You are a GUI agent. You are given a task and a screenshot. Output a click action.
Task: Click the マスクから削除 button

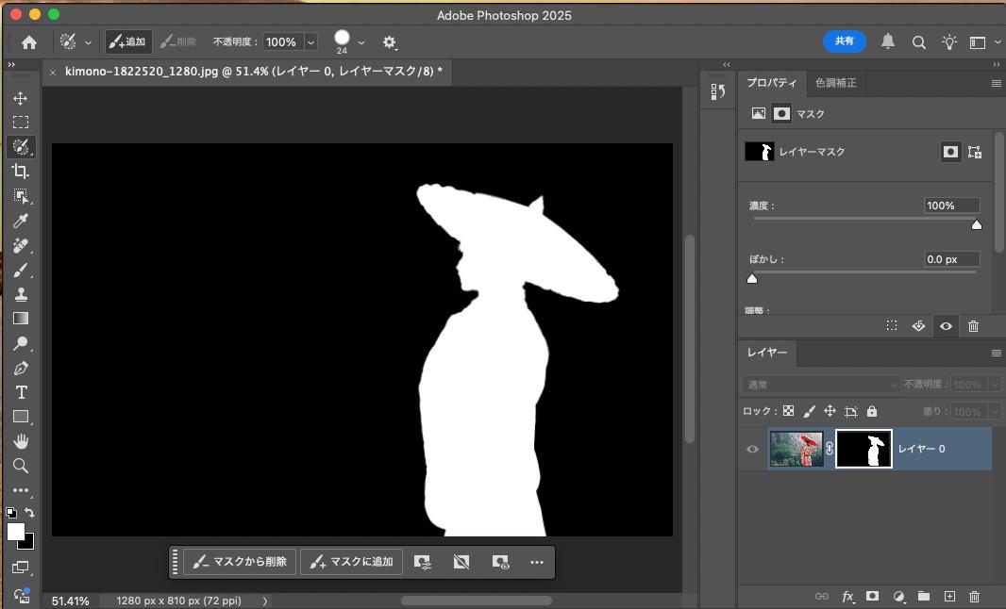240,562
